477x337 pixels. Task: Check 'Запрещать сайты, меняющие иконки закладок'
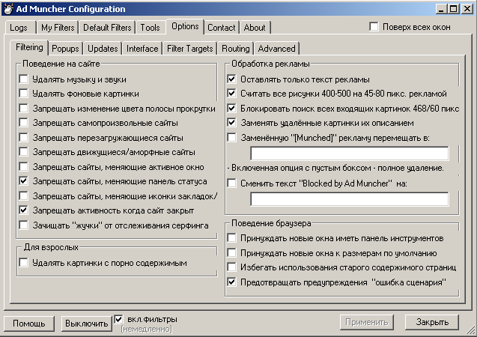tap(23, 196)
